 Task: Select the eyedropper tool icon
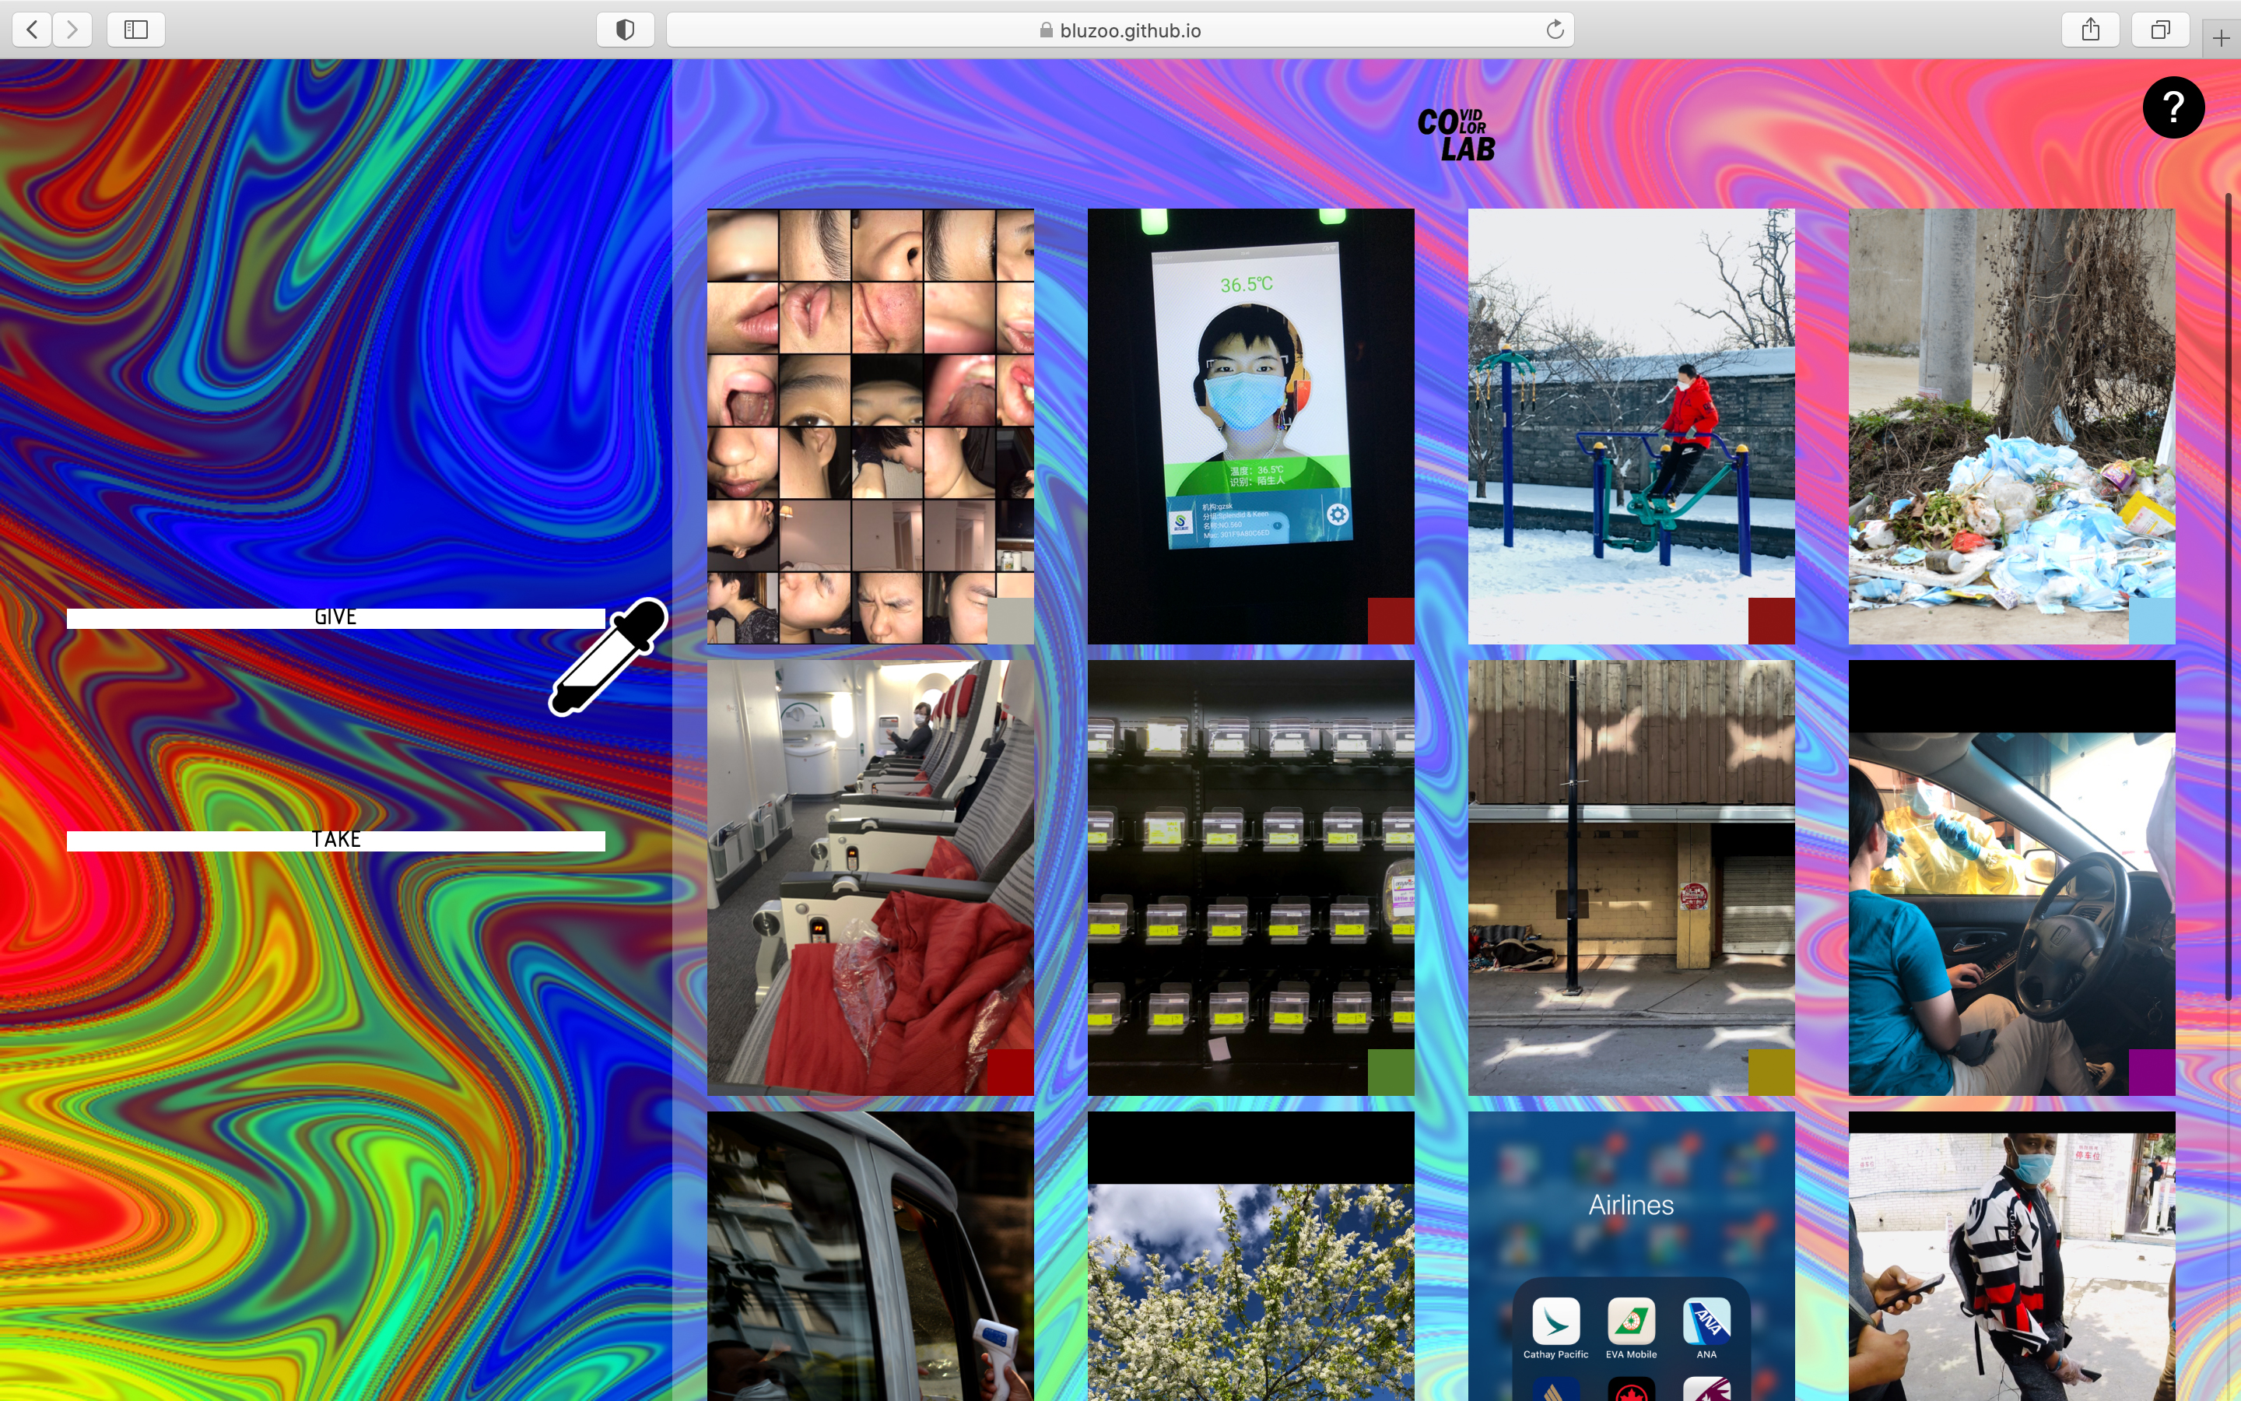[608, 657]
